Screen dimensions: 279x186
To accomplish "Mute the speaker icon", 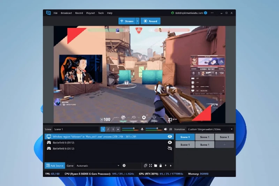I will tap(165, 129).
